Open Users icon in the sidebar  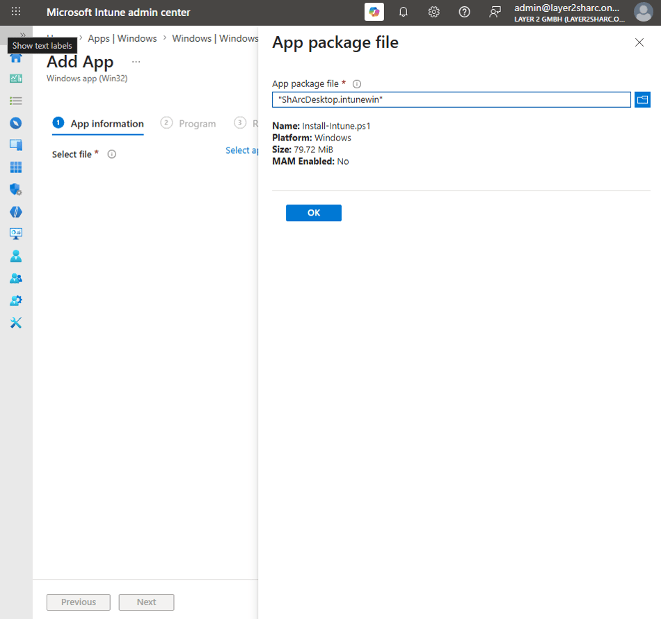[16, 256]
